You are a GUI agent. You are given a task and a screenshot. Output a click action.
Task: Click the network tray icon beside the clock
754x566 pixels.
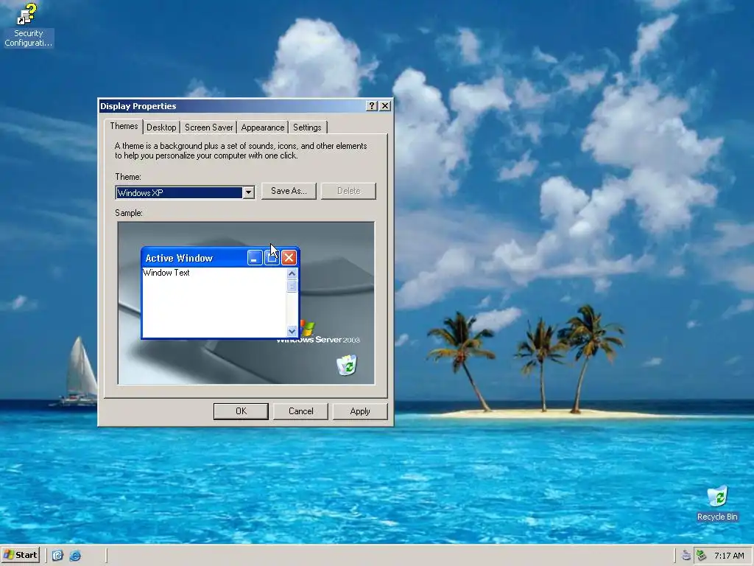pyautogui.click(x=701, y=556)
